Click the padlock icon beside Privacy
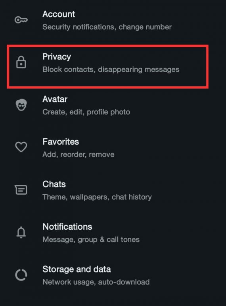Screen dimensions: 226x306 tap(21, 62)
